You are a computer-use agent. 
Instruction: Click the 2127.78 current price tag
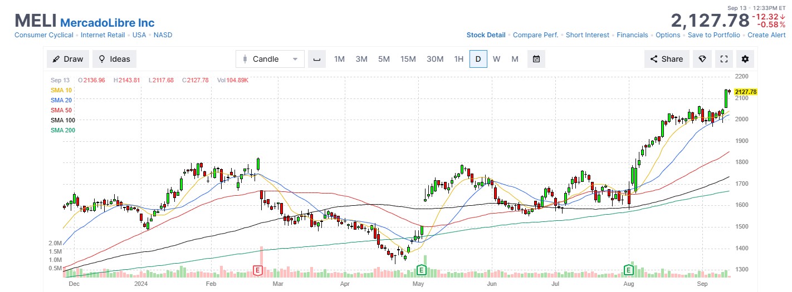pyautogui.click(x=745, y=92)
